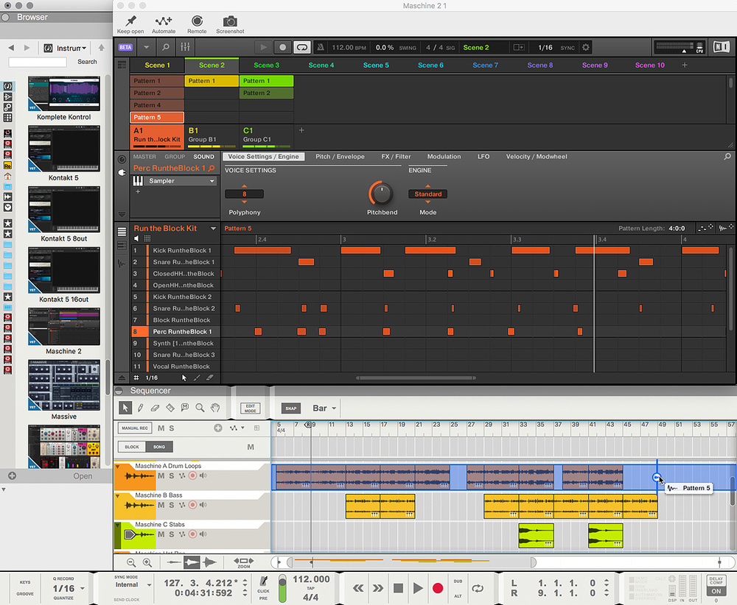Open the search magnifier in the Maschine toolbar
737x605 pixels.
(x=167, y=47)
